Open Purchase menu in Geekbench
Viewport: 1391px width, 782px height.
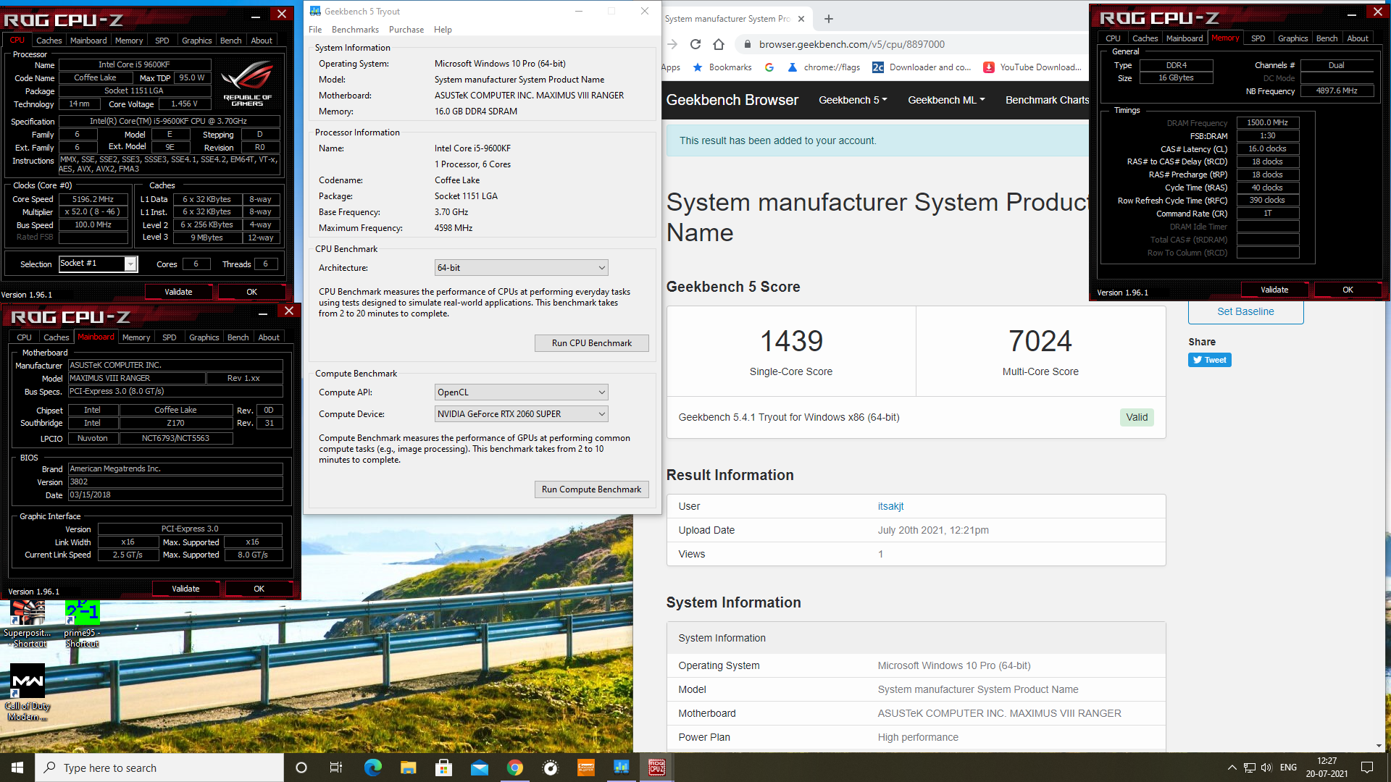[x=406, y=30]
